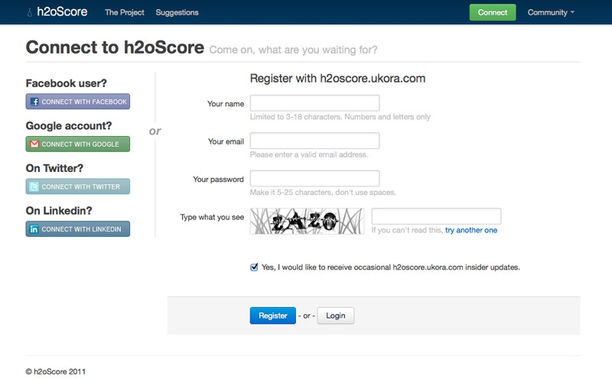
Task: Expand the Community dropdown menu
Action: click(551, 12)
